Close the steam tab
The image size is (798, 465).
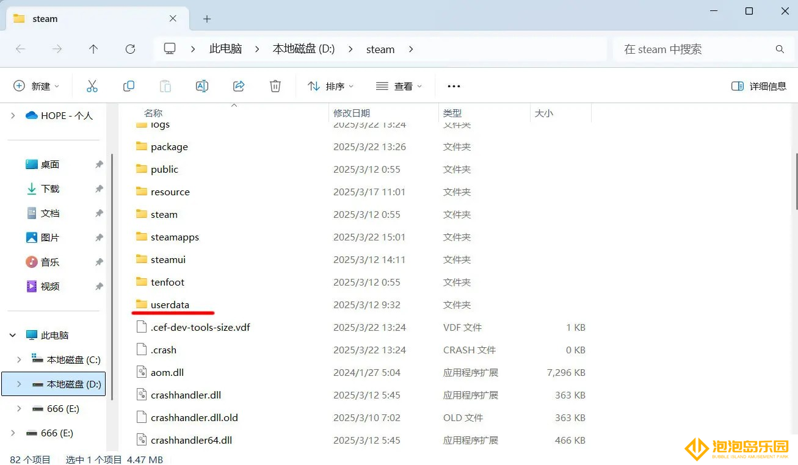click(x=173, y=18)
